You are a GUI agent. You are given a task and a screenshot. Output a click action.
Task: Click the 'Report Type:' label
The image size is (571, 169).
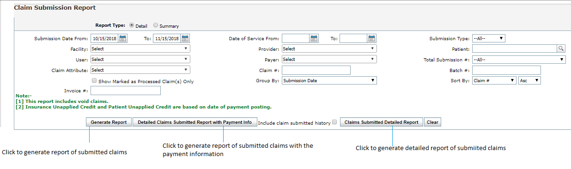click(x=110, y=25)
